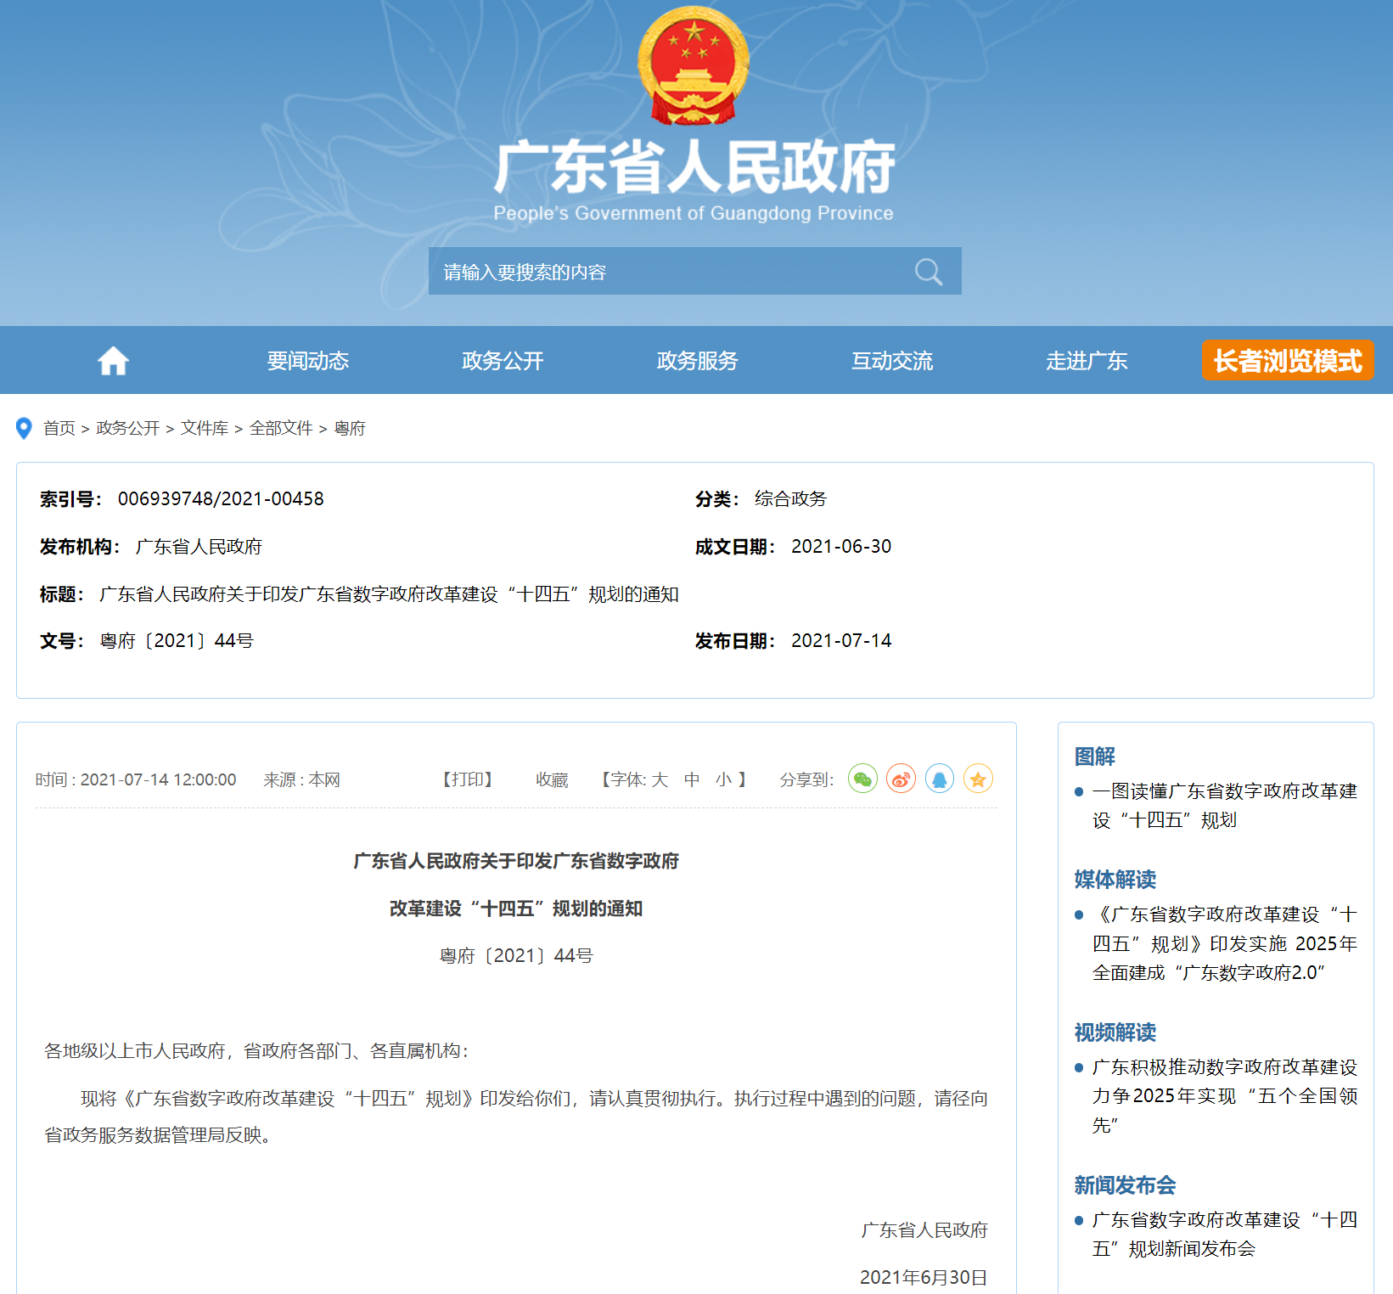Share the document to Weibo

[901, 779]
